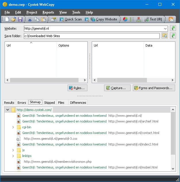Click the Options column header
Image resolution: width=180 pixels, height=182 pixels.
pyautogui.click(x=72, y=45)
